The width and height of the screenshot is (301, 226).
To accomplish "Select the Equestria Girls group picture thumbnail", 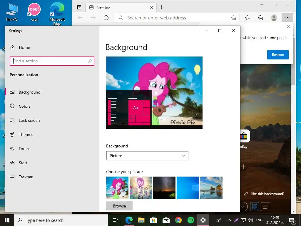I will pyautogui.click(x=141, y=188).
